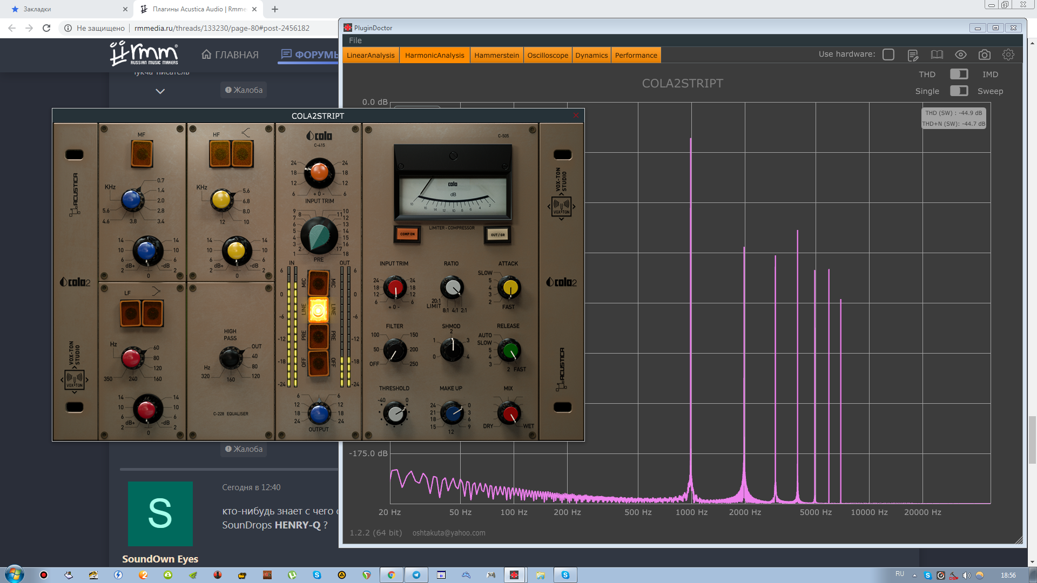
Task: Select the lit LINE preamp button
Action: (318, 309)
